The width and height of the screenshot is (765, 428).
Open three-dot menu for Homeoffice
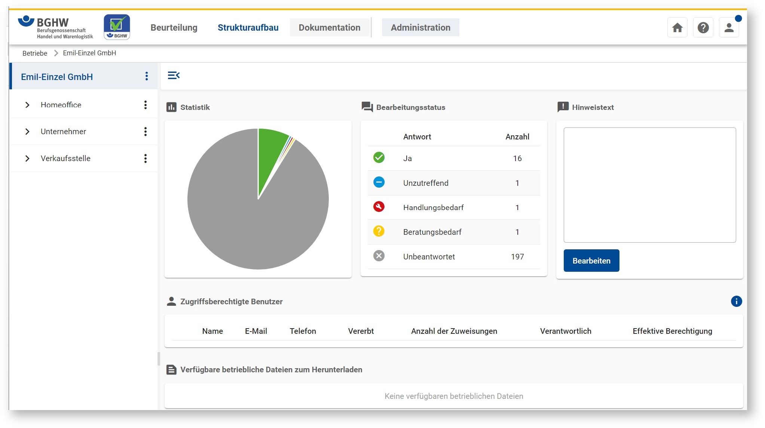point(146,105)
